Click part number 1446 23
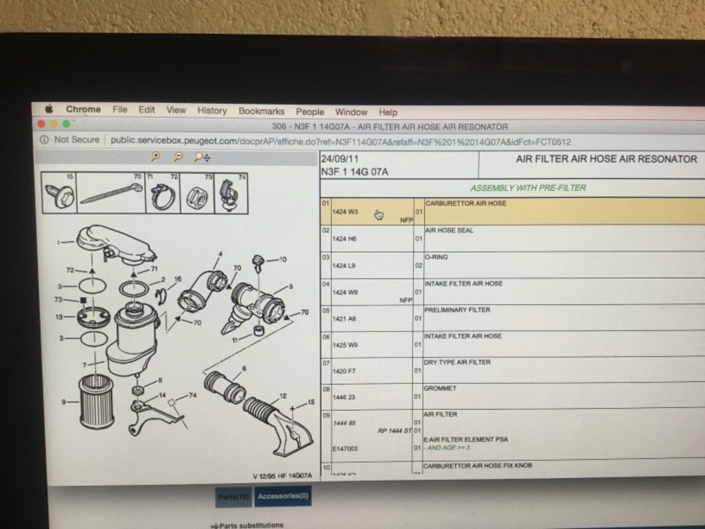Screen dimensions: 705x529 pos(344,397)
